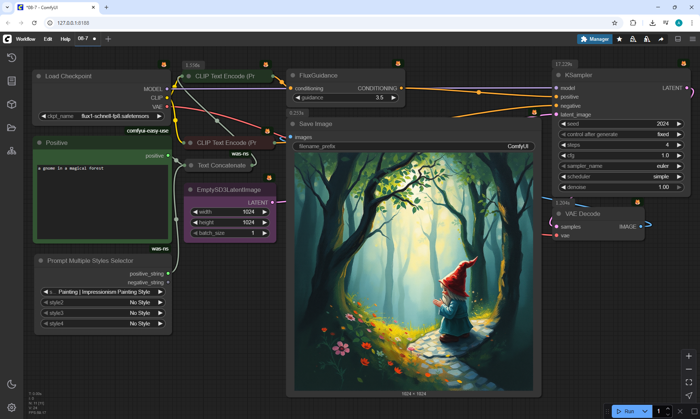Open the workflows folder sidebar icon
Screen dimensions: 700x419
pyautogui.click(x=12, y=128)
